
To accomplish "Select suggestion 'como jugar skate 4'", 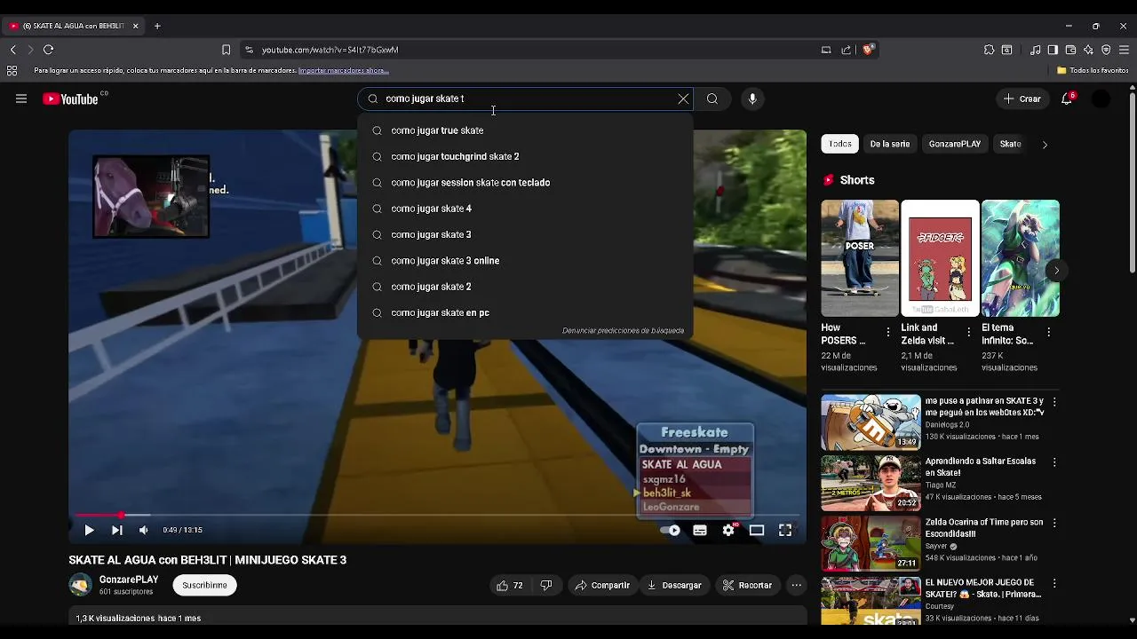I will 524,209.
